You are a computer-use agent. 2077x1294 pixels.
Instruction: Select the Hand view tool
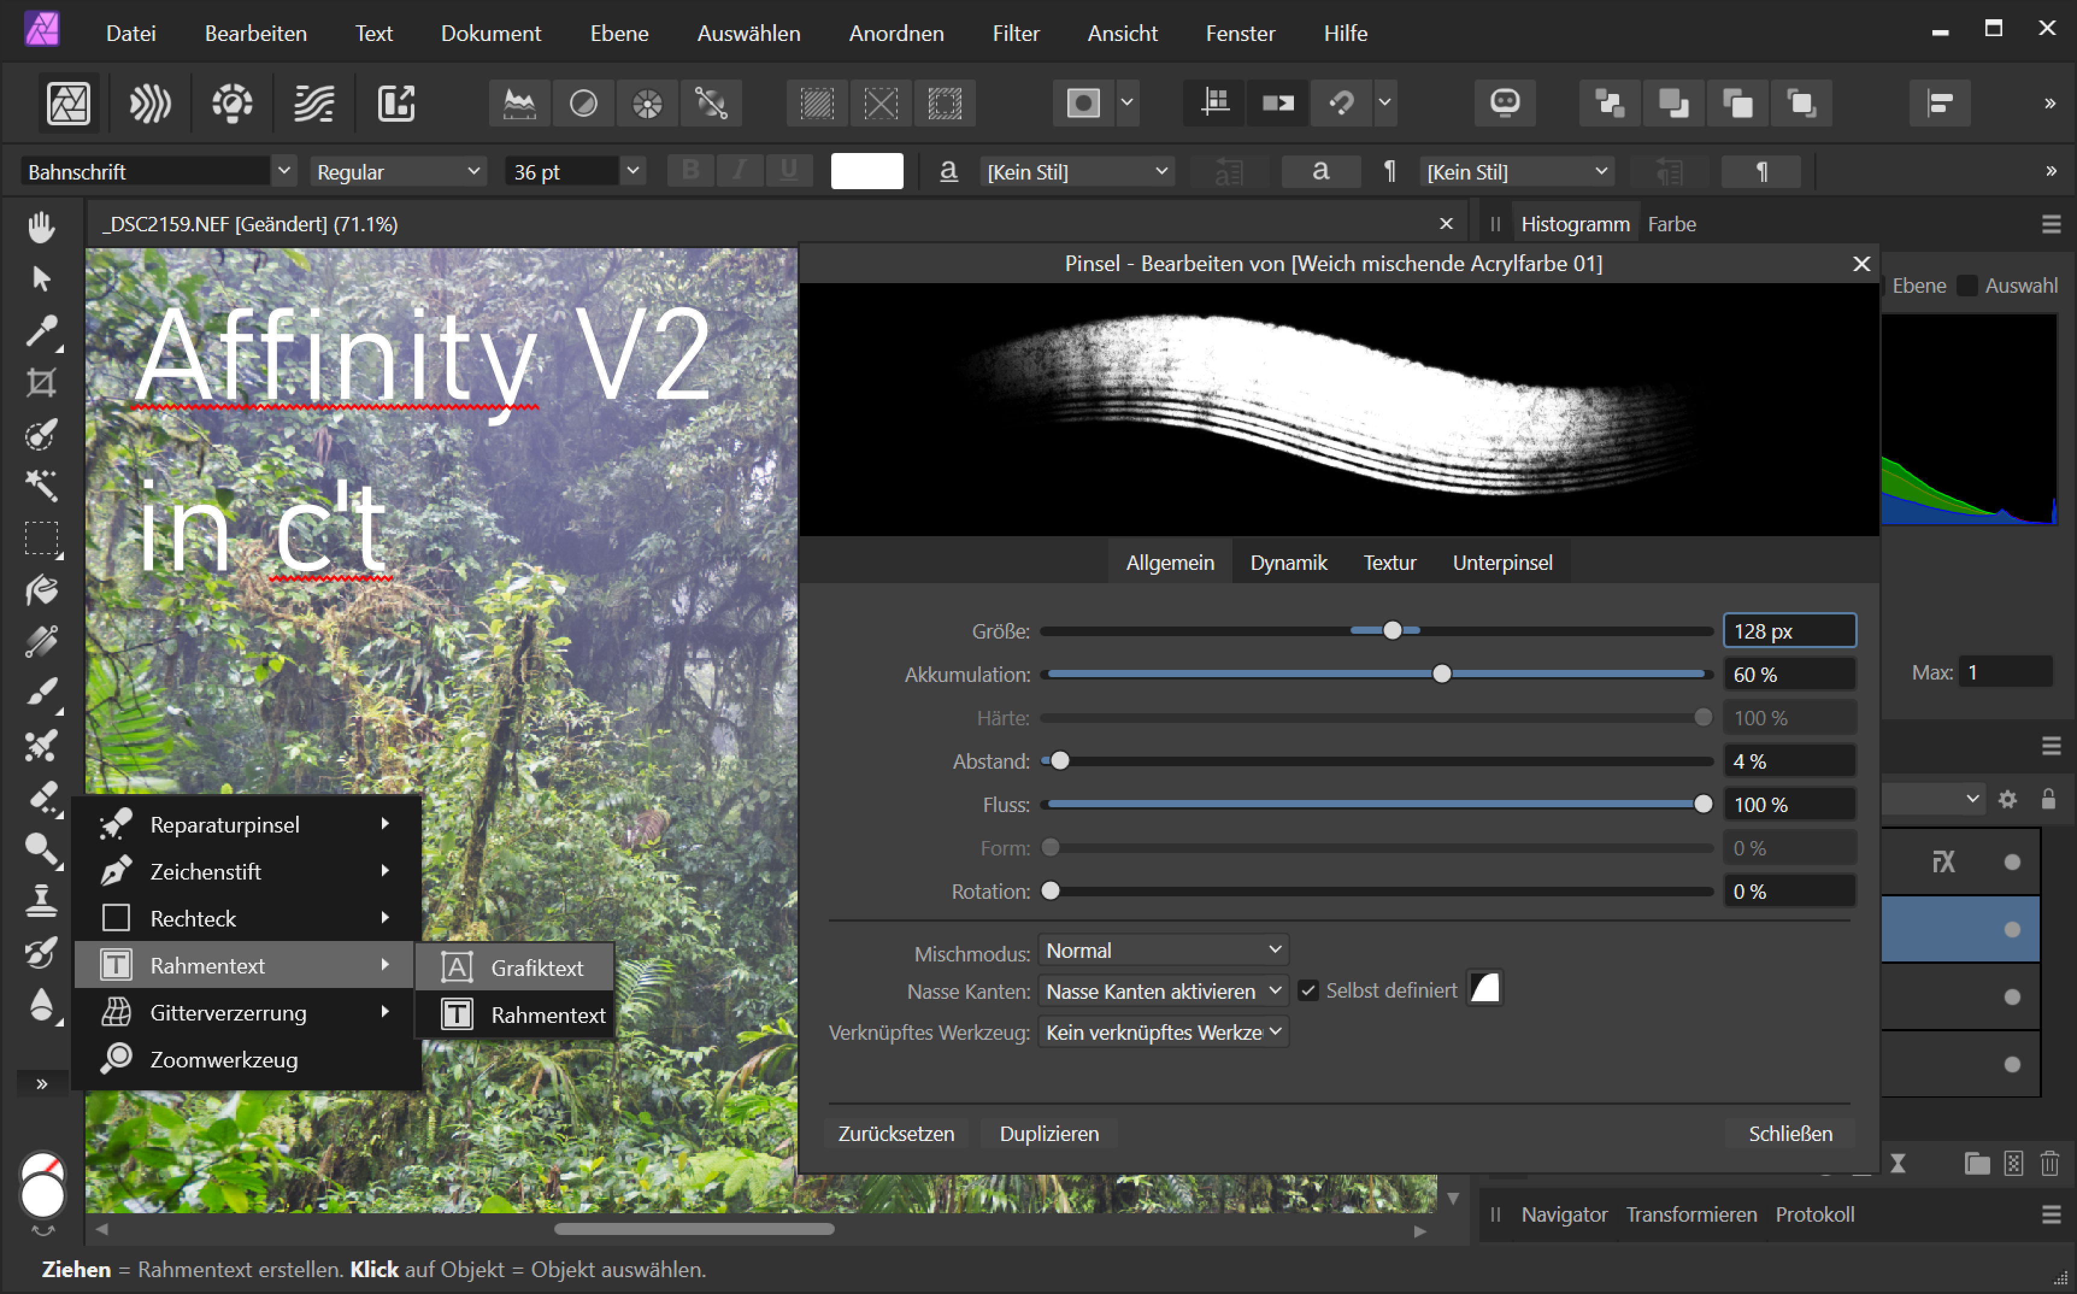[40, 227]
